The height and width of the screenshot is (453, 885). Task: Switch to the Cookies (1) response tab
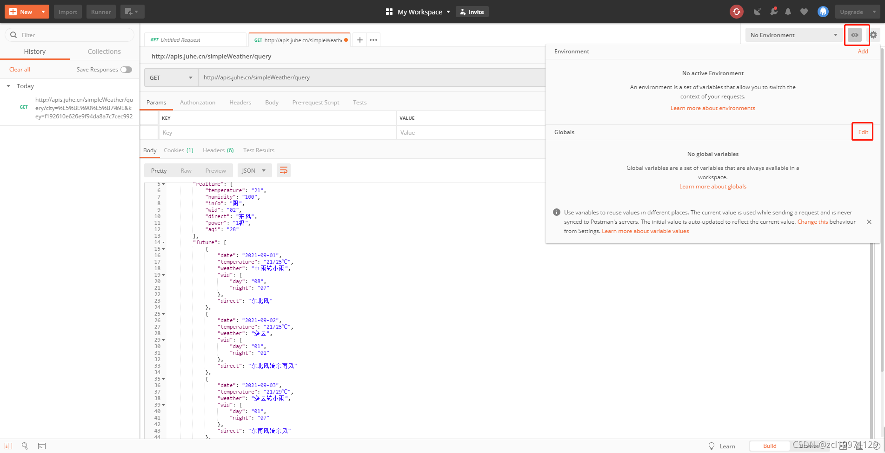(179, 150)
